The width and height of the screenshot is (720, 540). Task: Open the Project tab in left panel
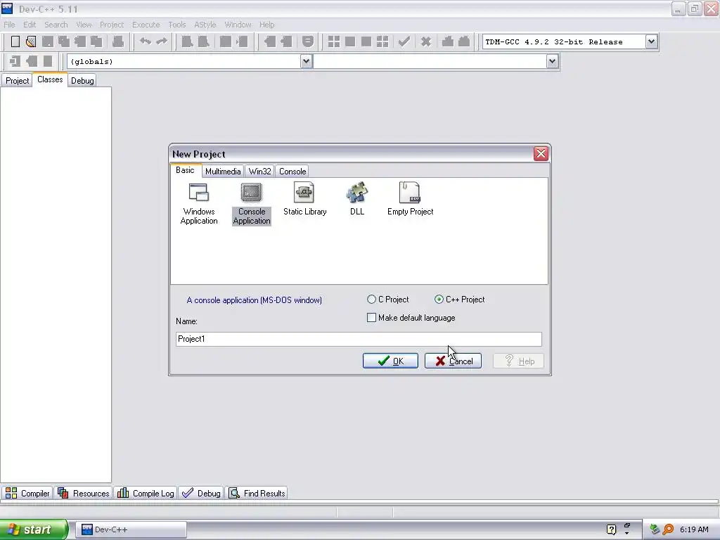click(17, 80)
